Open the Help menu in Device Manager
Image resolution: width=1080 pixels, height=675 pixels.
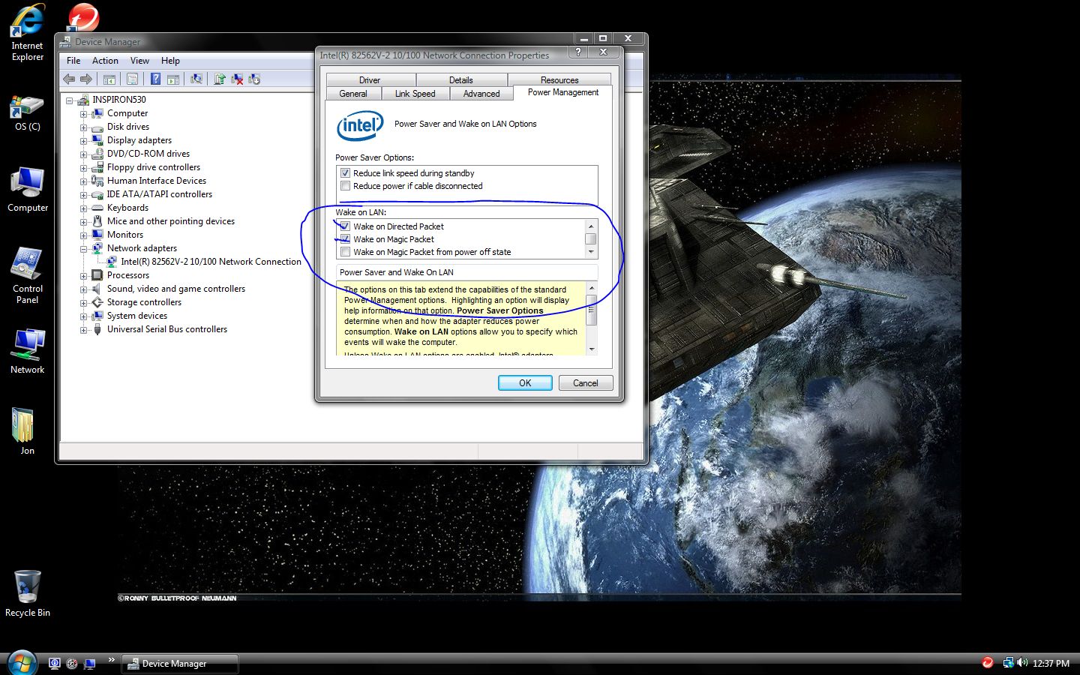pos(170,61)
